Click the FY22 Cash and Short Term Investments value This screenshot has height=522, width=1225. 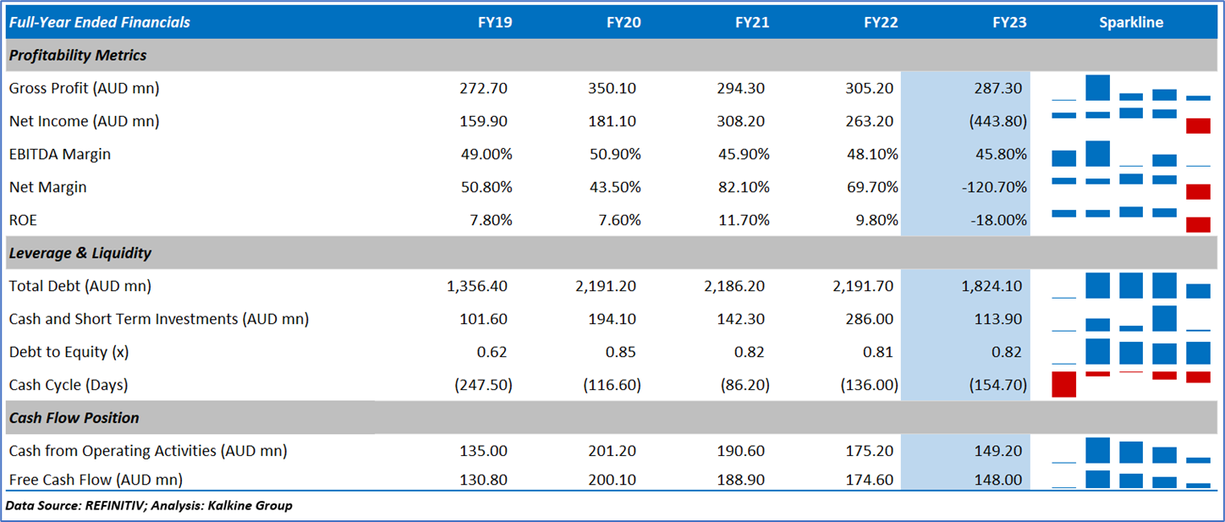(871, 319)
